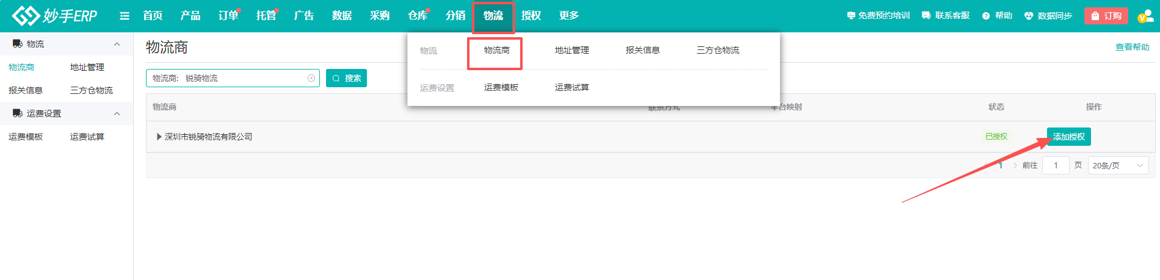Click the 订购 button
1160x280 pixels.
(1106, 16)
